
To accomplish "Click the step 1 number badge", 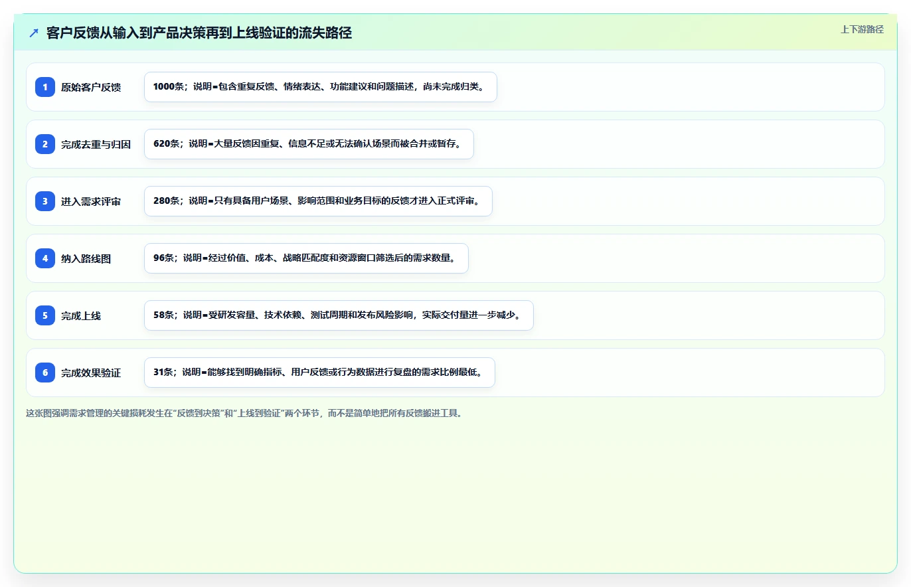I will pos(45,87).
